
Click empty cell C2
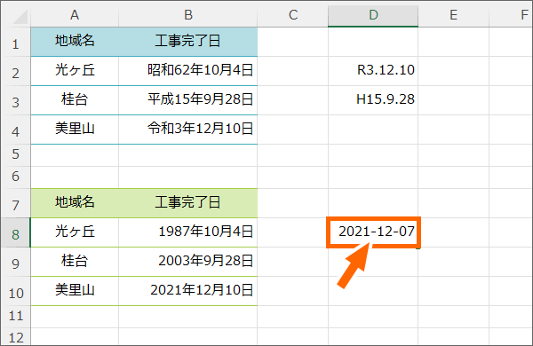tap(292, 71)
